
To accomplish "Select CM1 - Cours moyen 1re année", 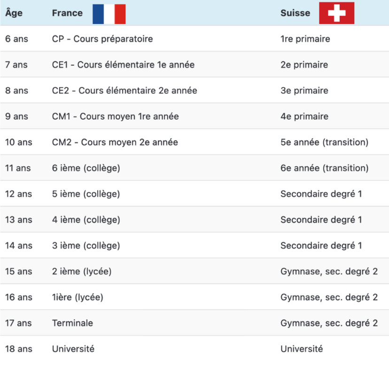I will (115, 117).
